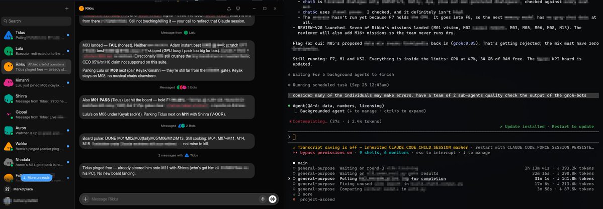Click the 'M03 landed — FAIL' message bubble
This screenshot has height=209, width=603.
(x=167, y=60)
